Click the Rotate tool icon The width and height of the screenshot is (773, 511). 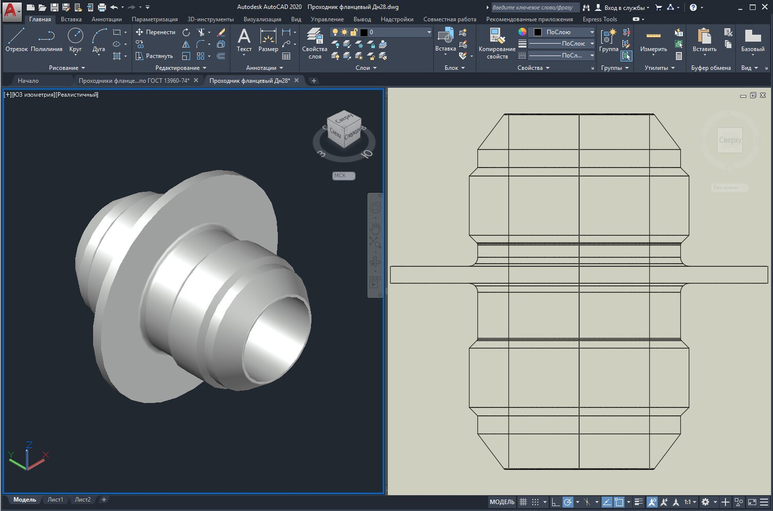tap(186, 32)
